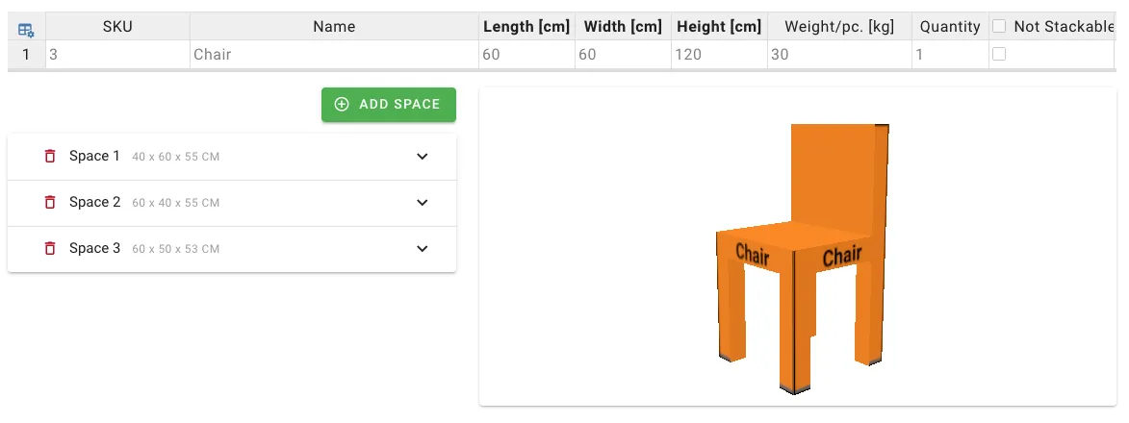Sort by the Length [cm] column header

[526, 27]
